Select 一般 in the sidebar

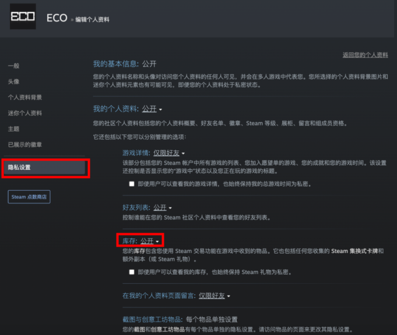[x=13, y=66]
